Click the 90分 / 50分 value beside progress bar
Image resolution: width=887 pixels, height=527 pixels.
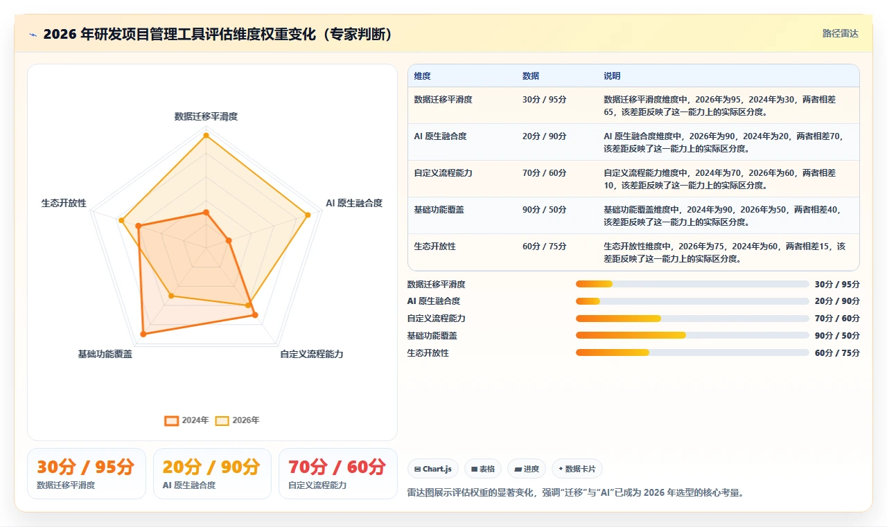tap(837, 335)
